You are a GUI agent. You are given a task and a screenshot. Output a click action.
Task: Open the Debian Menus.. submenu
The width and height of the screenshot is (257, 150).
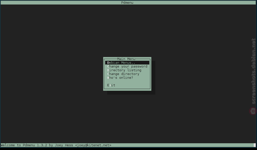127,63
